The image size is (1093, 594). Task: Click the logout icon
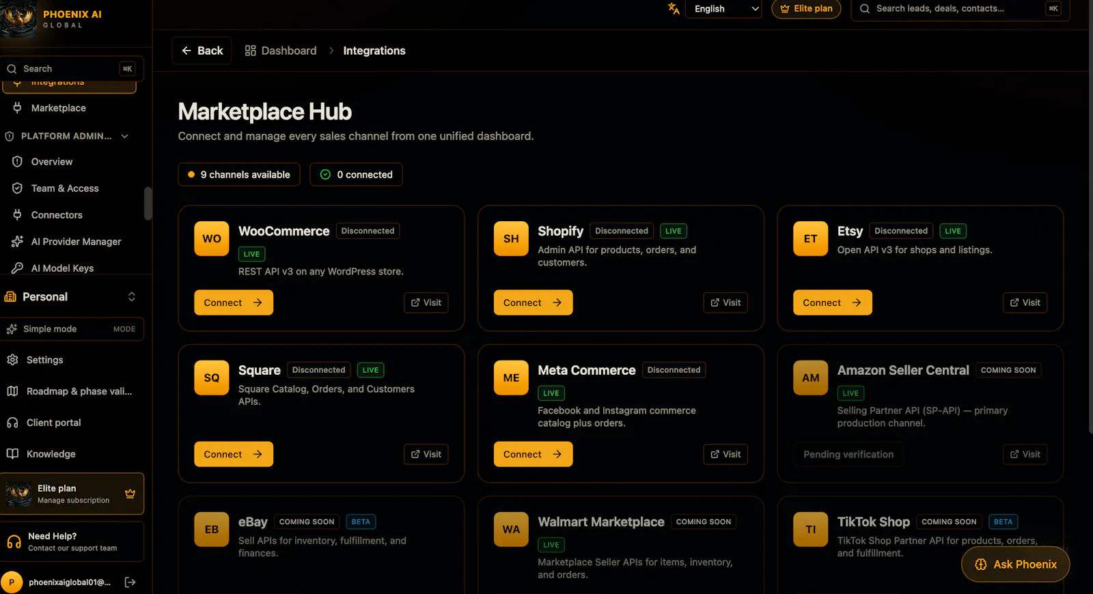coord(130,582)
